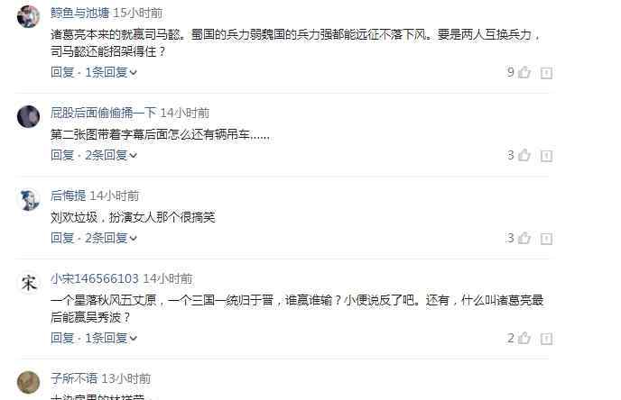Image resolution: width=621 pixels, height=400 pixels.
Task: Open the profile of user 屁股后面偷偷捅一下
Action: 104,113
